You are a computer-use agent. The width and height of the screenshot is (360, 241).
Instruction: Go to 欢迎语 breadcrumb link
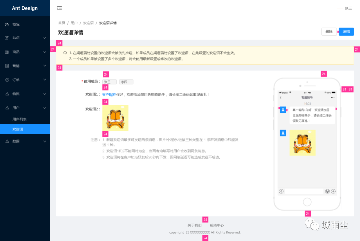88,23
